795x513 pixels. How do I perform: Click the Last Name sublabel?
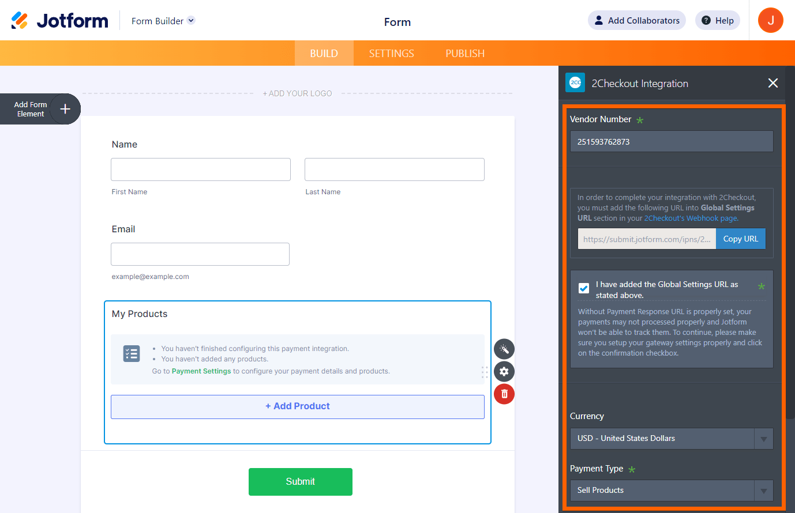323,192
